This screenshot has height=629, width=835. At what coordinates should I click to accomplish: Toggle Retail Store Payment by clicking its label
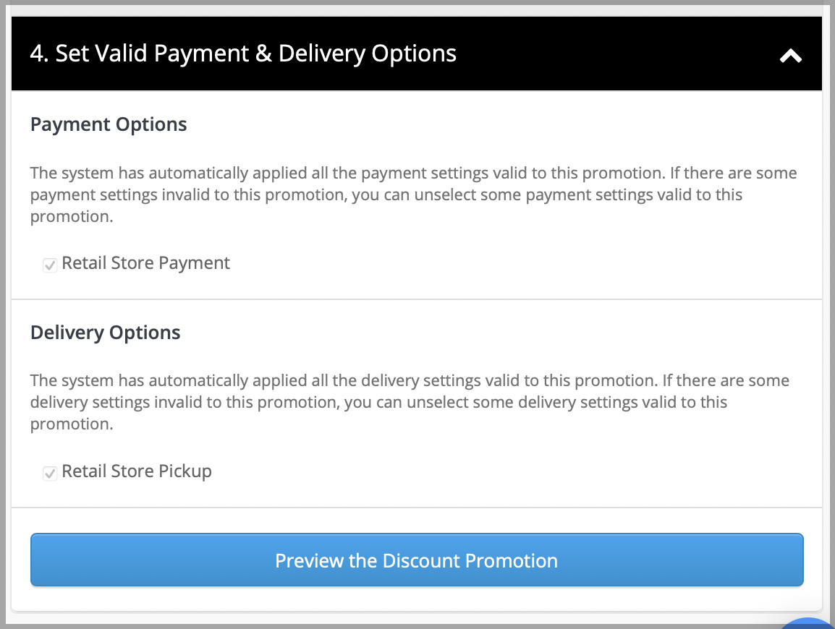145,263
